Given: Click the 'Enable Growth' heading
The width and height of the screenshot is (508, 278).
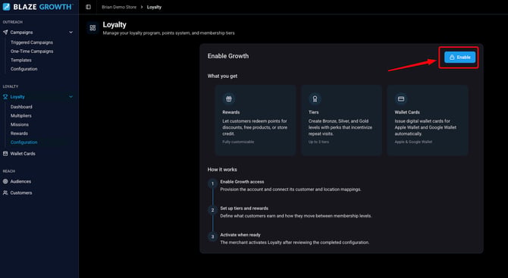Looking at the screenshot, I should pyautogui.click(x=228, y=56).
